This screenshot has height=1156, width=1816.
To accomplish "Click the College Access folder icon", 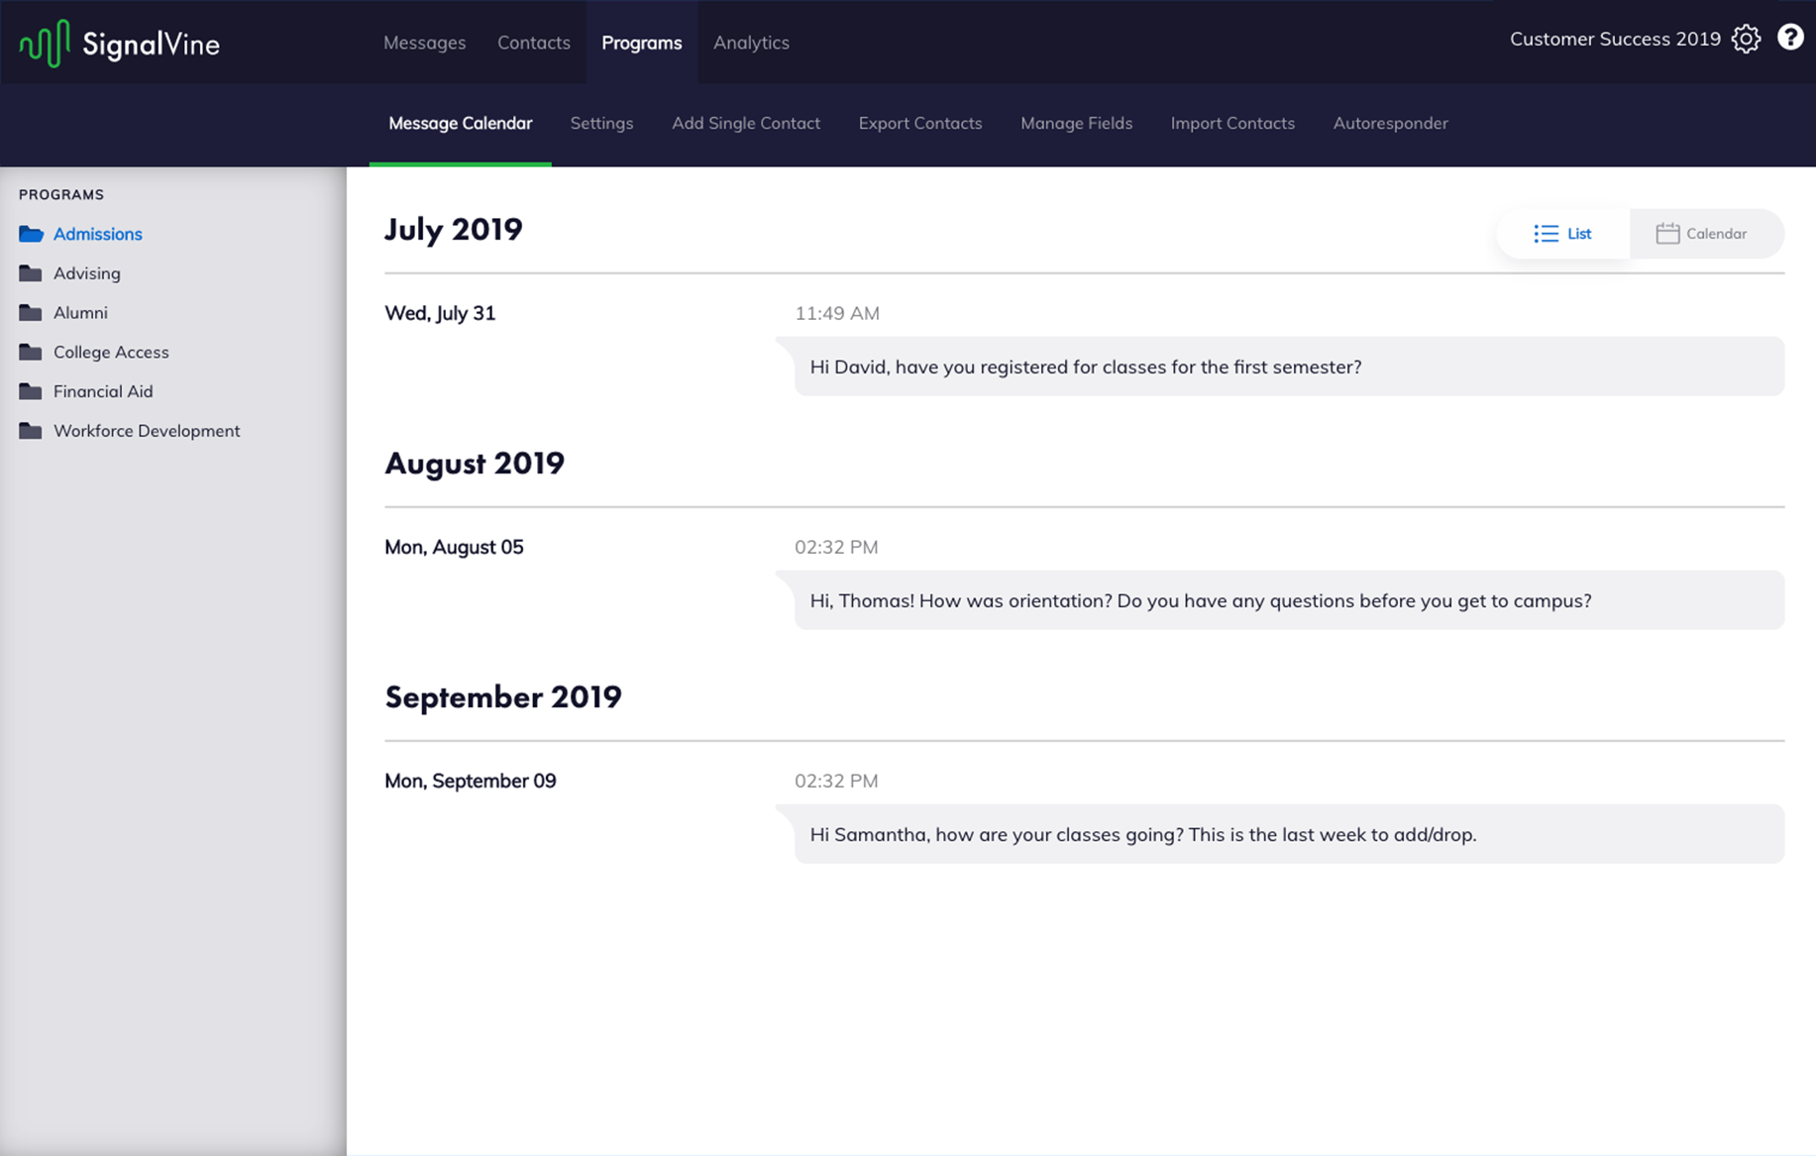I will pyautogui.click(x=31, y=352).
